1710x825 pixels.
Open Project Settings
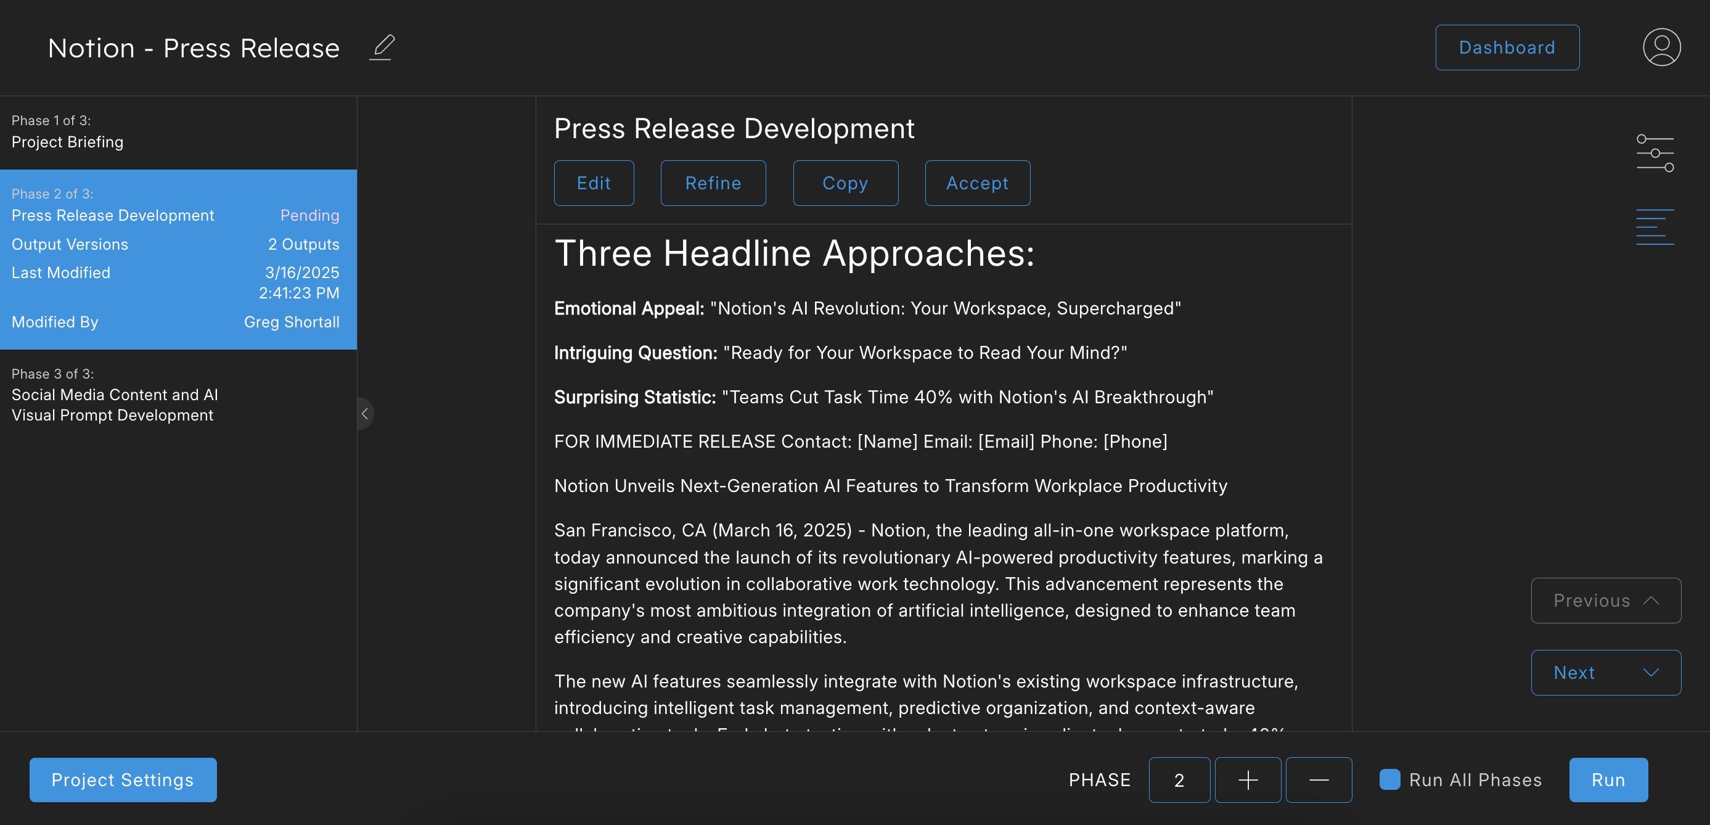tap(123, 780)
